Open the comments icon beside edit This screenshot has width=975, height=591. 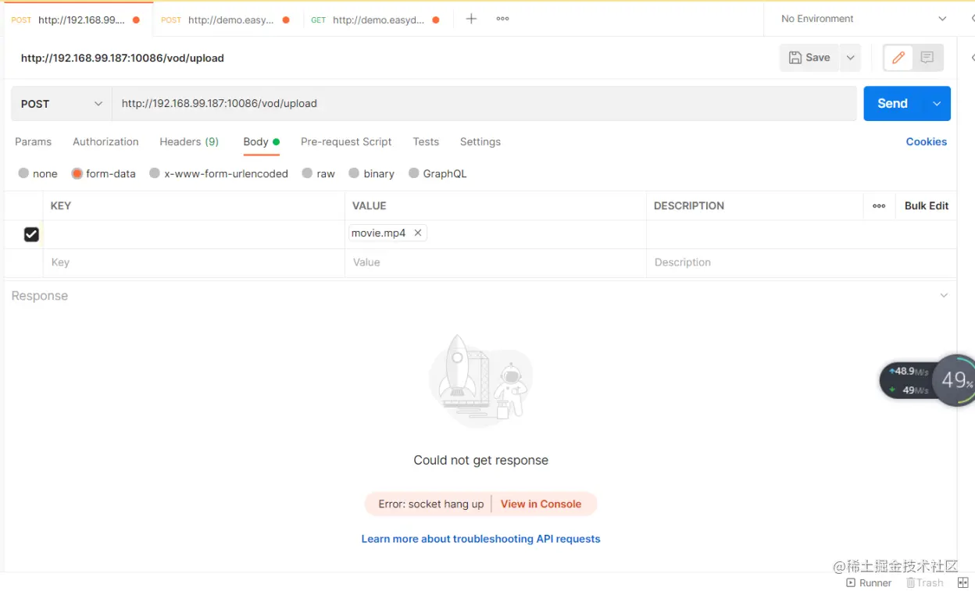[927, 57]
